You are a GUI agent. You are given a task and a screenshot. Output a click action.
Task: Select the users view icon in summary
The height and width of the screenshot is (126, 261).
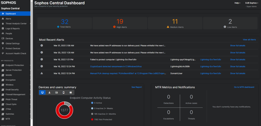pyautogui.click(x=49, y=92)
